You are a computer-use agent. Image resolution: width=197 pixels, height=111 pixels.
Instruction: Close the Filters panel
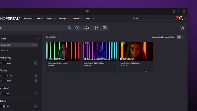(38, 39)
